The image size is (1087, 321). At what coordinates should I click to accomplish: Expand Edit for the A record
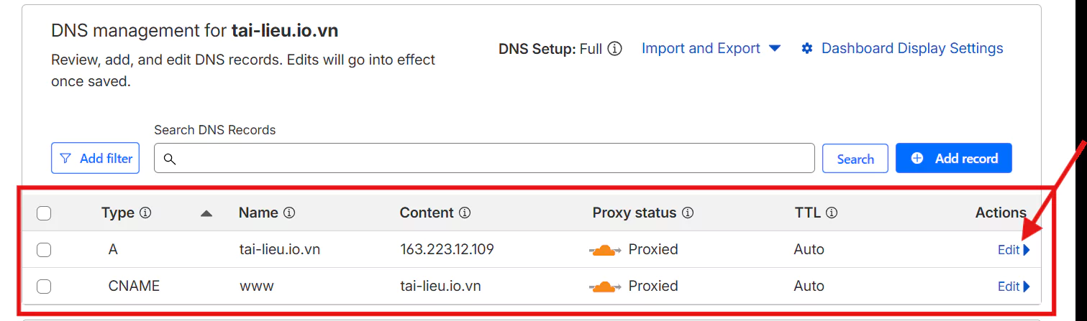click(x=1013, y=250)
